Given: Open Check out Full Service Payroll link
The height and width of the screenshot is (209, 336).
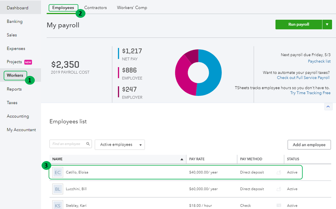Looking at the screenshot, I should tap(303, 78).
